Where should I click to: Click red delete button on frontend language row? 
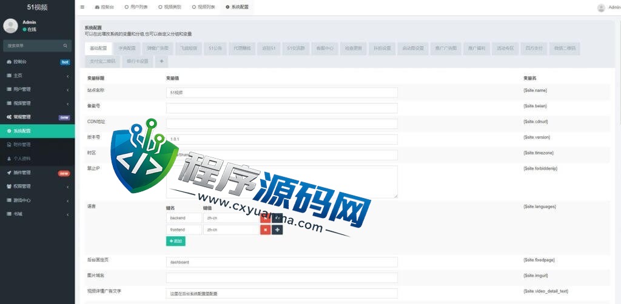(x=266, y=230)
